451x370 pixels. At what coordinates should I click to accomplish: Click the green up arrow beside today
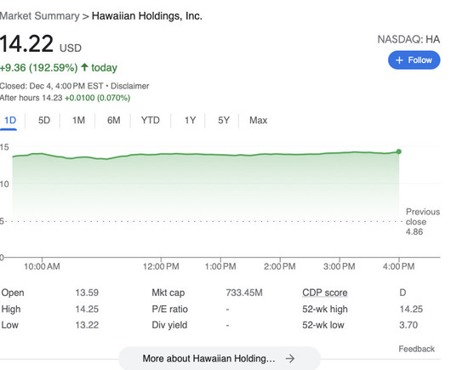pos(84,67)
